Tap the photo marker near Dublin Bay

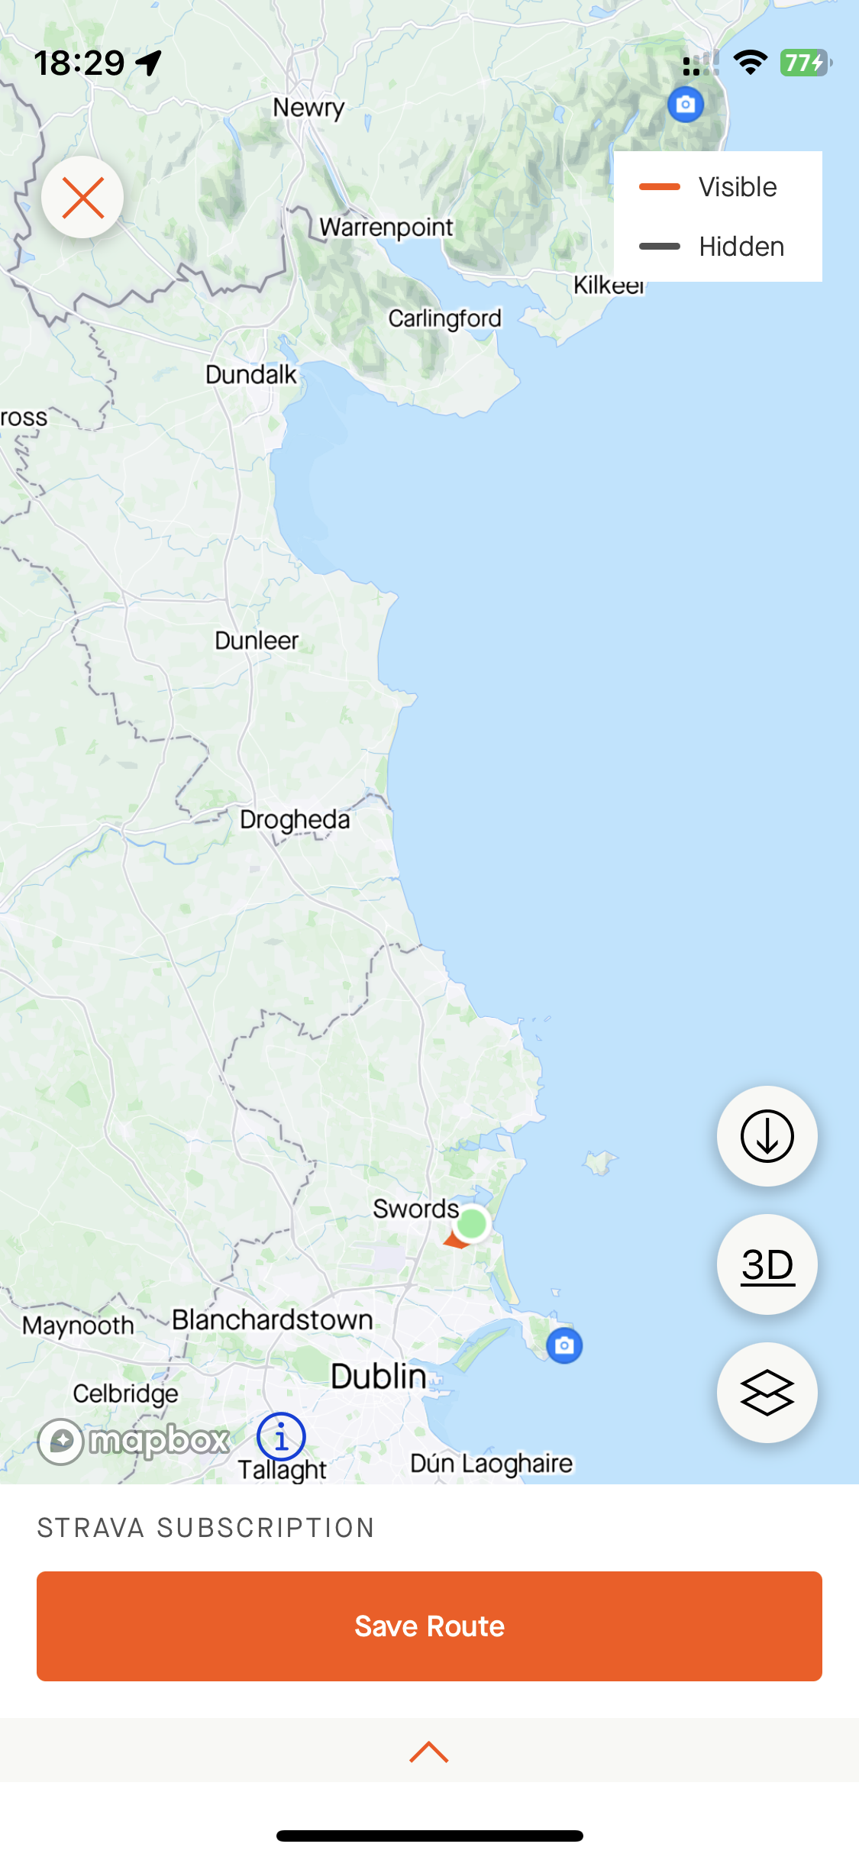(x=564, y=1345)
